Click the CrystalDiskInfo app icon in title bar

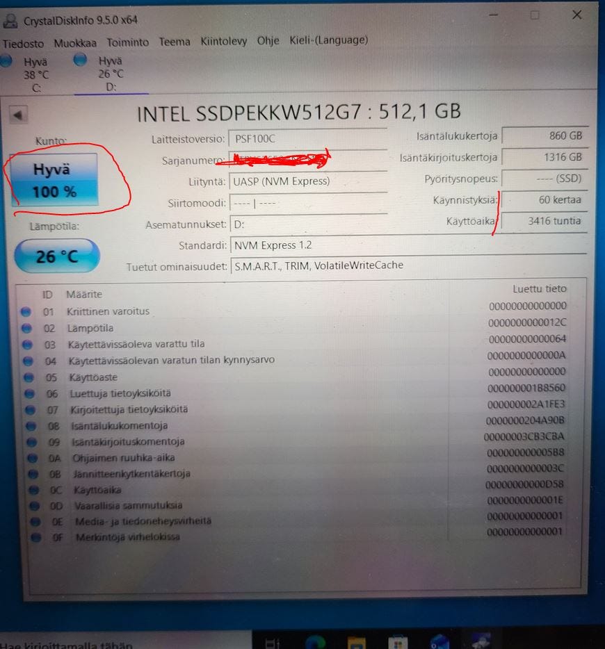coord(10,21)
